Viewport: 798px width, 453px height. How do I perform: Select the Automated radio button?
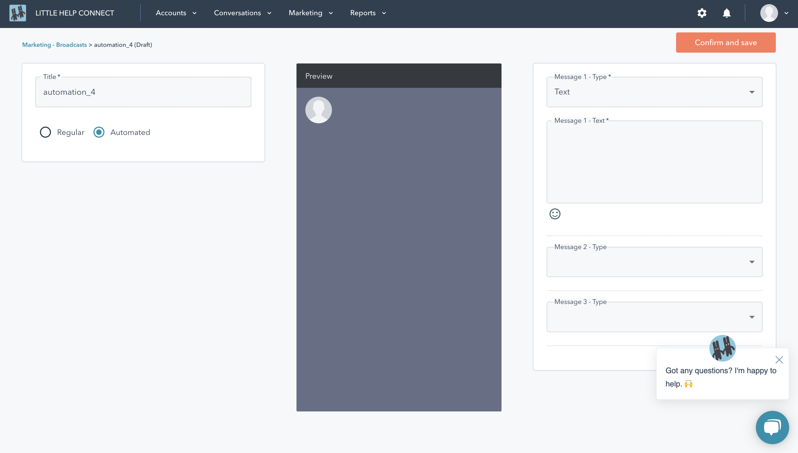(99, 132)
